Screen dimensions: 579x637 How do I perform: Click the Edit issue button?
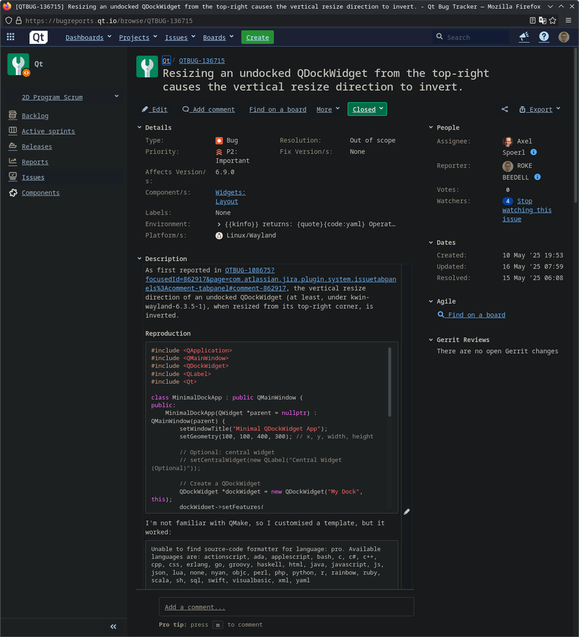click(154, 109)
